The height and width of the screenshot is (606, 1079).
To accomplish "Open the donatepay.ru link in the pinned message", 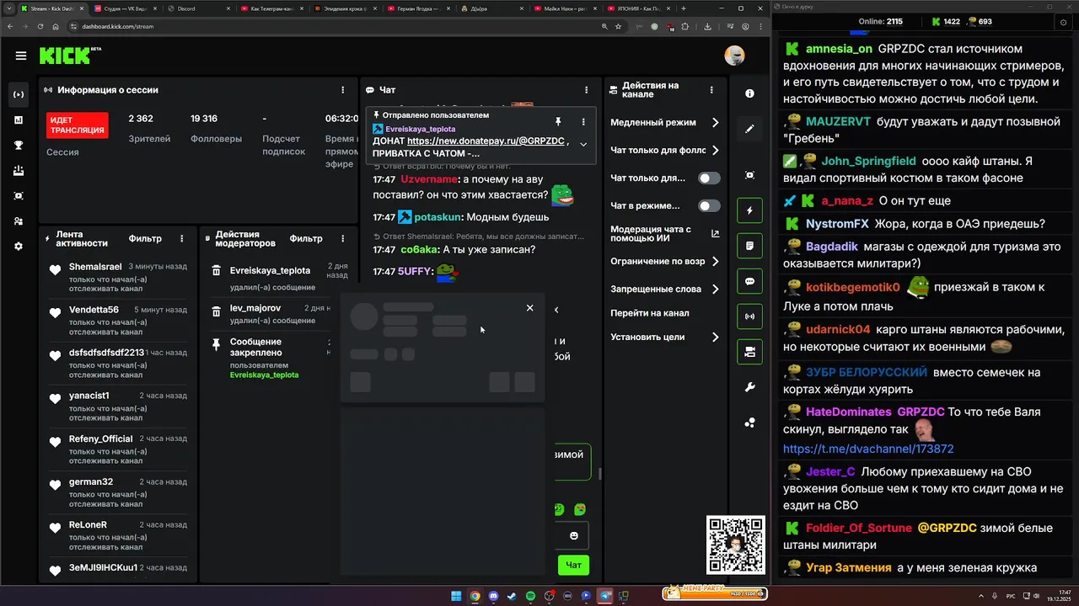I will point(486,141).
